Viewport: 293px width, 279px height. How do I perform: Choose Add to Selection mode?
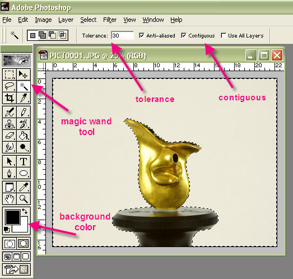(43, 35)
